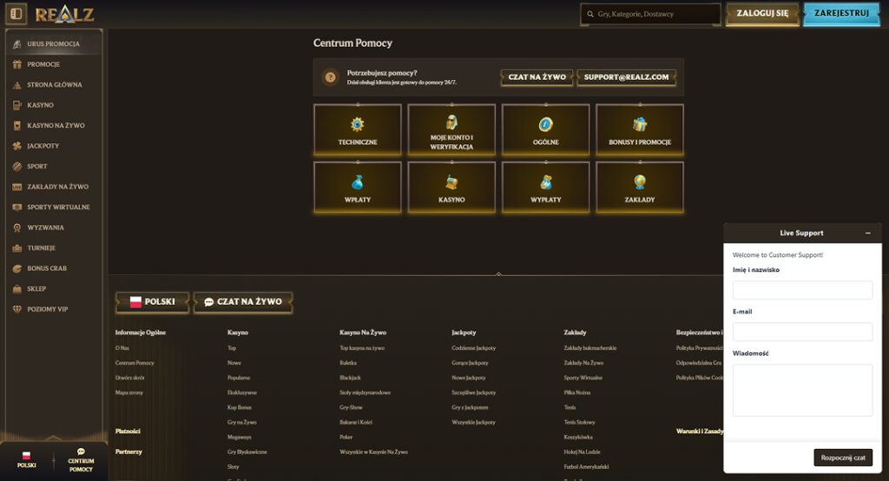Click the footer Czat Na Żywo button
This screenshot has height=481, width=889.
click(x=243, y=302)
